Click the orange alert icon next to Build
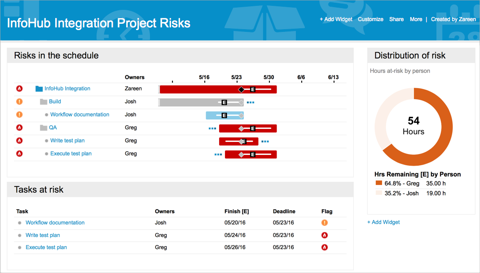The height and width of the screenshot is (273, 480). (19, 101)
